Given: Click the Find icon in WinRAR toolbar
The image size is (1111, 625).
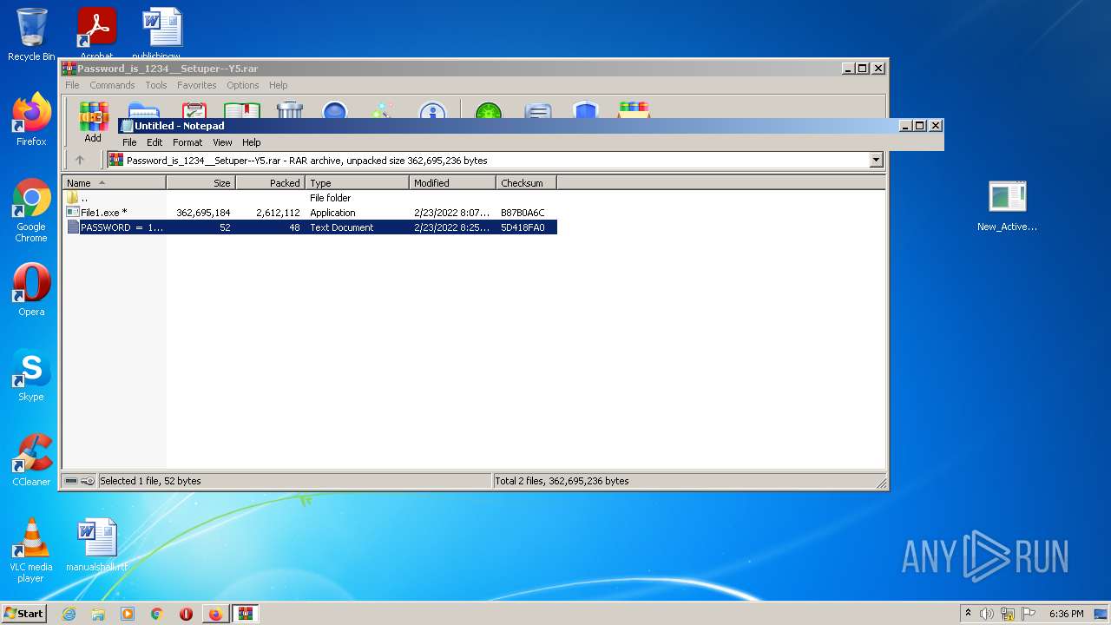Looking at the screenshot, I should (335, 110).
